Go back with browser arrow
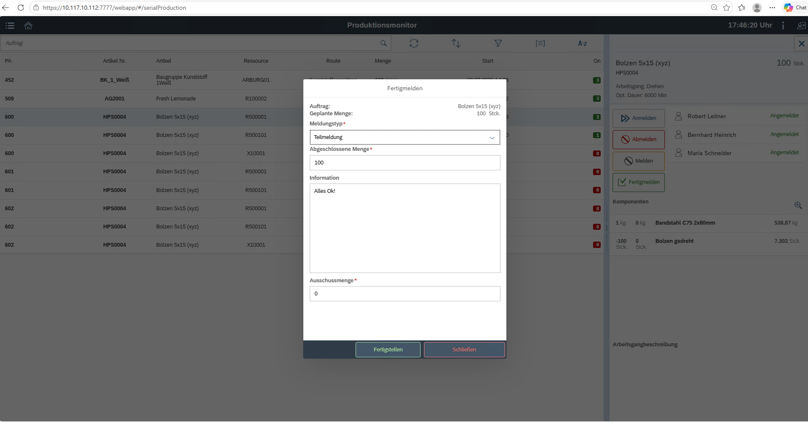Viewport: 808px width, 423px height. [x=6, y=8]
